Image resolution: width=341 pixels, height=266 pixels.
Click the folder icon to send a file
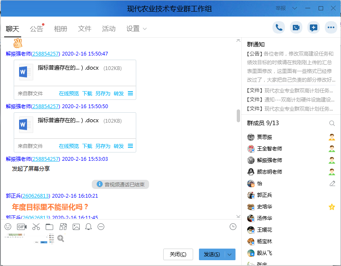pos(49,227)
